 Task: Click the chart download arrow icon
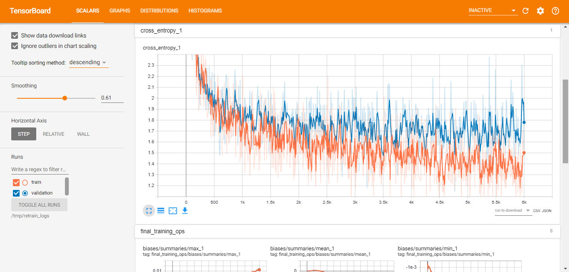pos(185,211)
